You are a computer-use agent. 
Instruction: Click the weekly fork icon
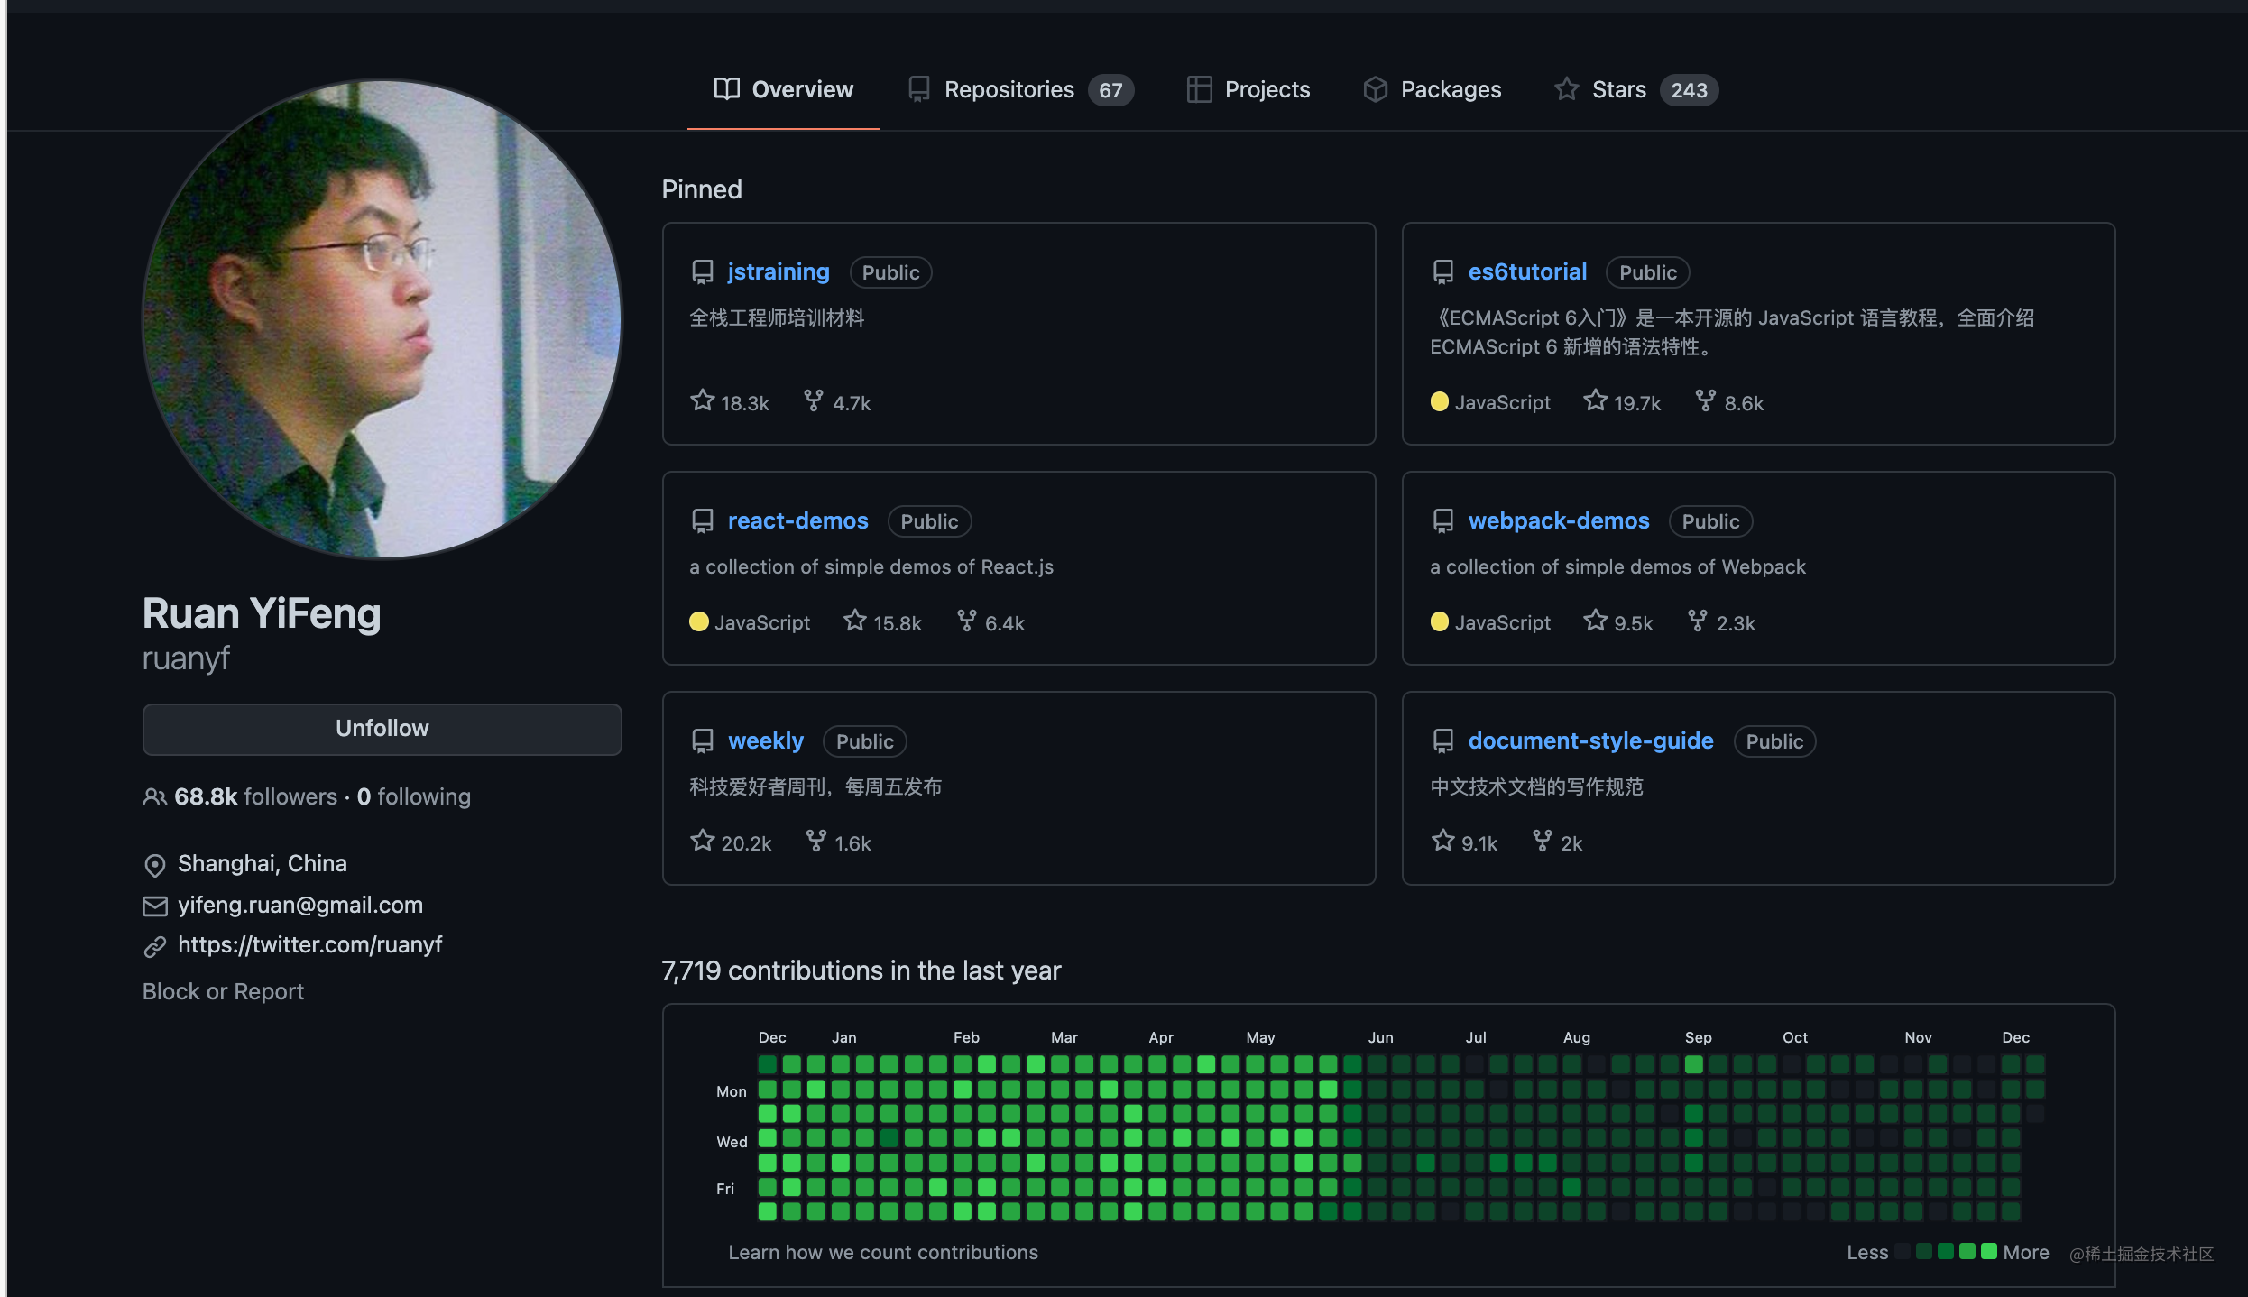[x=815, y=840]
